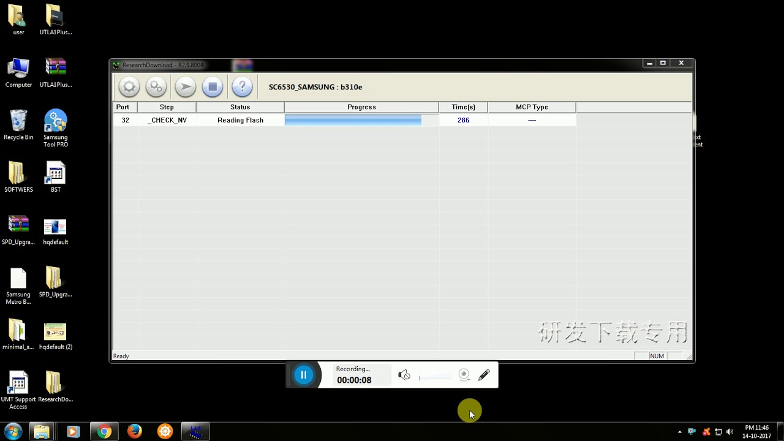The image size is (784, 441).
Task: Select the UMT Support Access shortcut
Action: [x=18, y=390]
